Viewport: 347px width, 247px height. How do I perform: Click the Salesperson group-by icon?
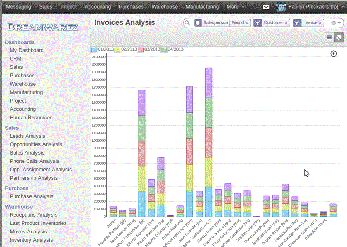tap(198, 23)
